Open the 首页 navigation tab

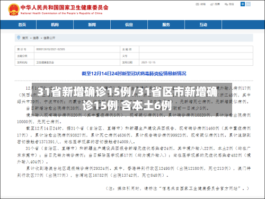click(x=22, y=24)
